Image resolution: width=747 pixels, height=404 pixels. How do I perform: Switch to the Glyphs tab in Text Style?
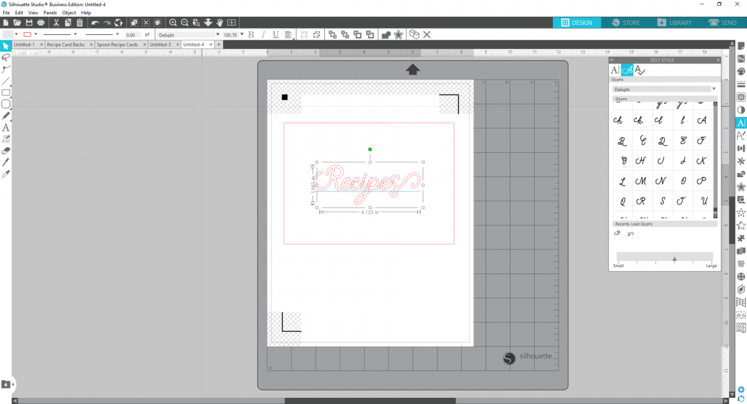pos(627,70)
